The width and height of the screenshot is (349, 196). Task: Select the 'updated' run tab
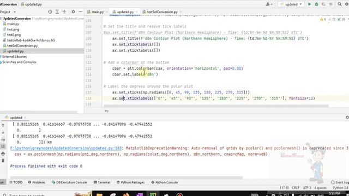pos(16,118)
